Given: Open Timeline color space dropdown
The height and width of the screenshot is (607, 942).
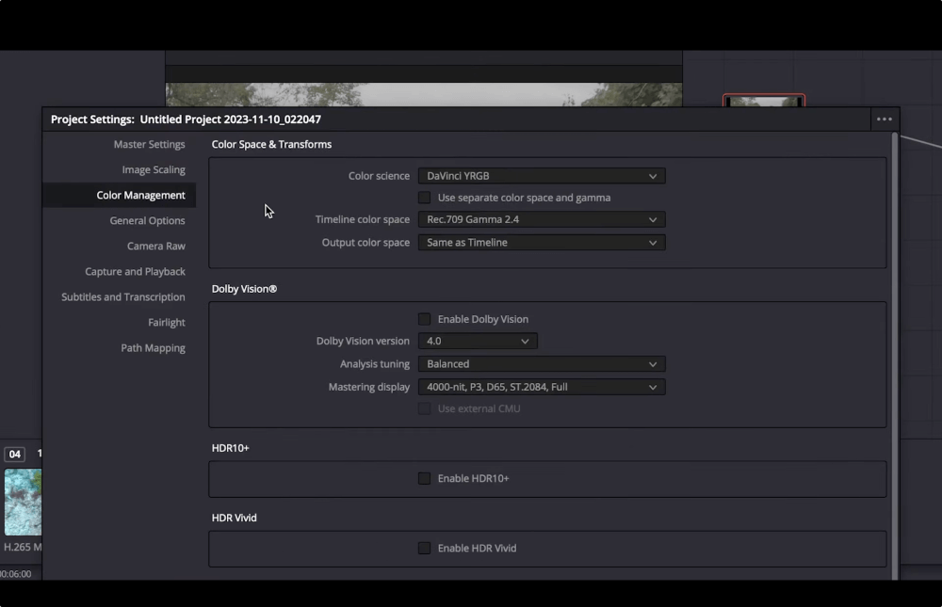Looking at the screenshot, I should pos(542,219).
